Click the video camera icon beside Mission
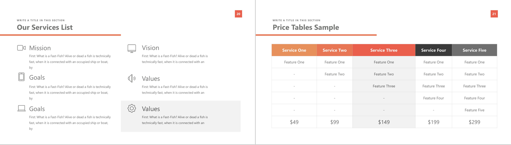This screenshot has height=145, width=511. pos(21,48)
